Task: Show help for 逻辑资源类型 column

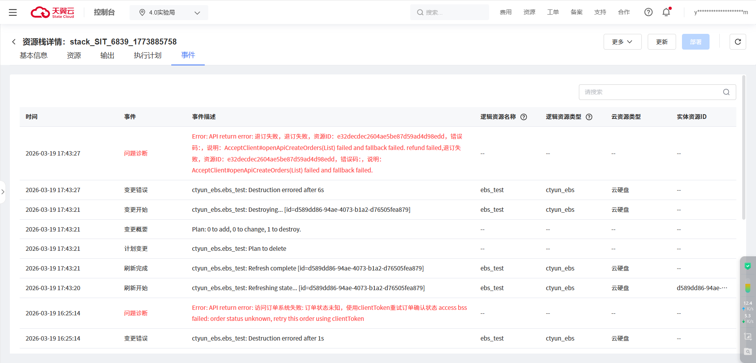Action: tap(589, 117)
